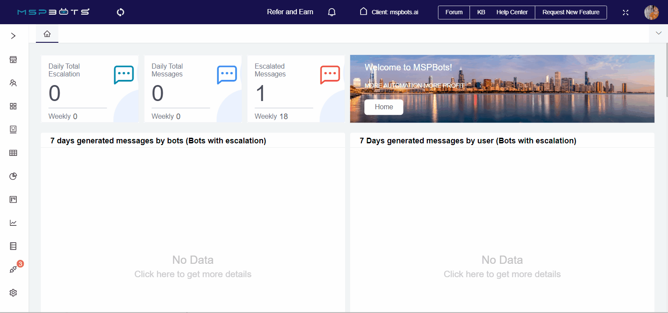Open the Forum link
Image resolution: width=668 pixels, height=313 pixels.
(x=454, y=12)
